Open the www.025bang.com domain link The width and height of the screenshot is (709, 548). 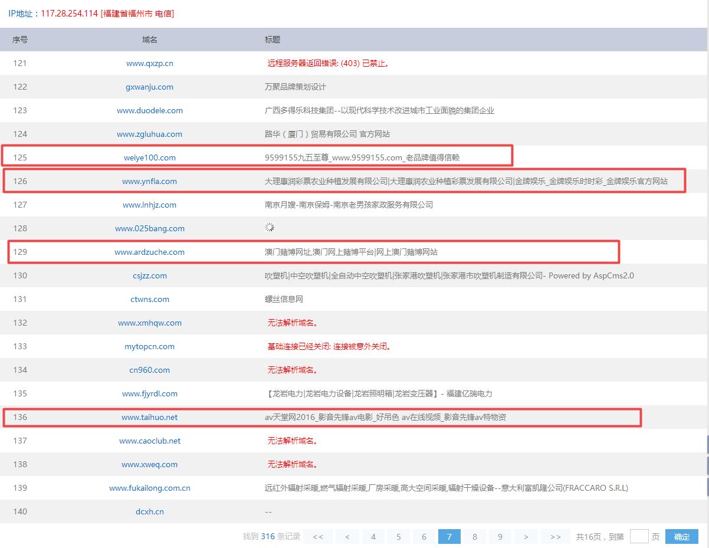click(149, 228)
